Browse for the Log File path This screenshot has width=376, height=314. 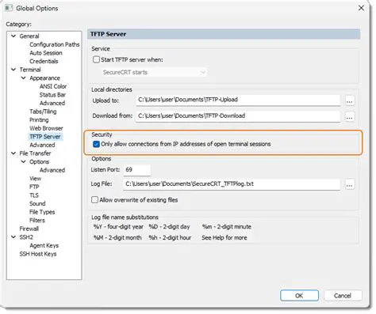coord(350,184)
